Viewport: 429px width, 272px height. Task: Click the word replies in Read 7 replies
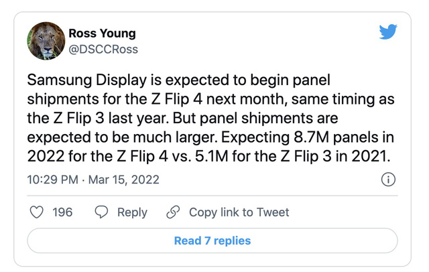(x=232, y=241)
